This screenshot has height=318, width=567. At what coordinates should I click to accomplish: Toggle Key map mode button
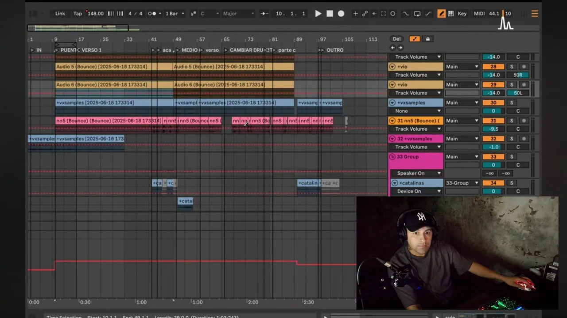(x=462, y=14)
